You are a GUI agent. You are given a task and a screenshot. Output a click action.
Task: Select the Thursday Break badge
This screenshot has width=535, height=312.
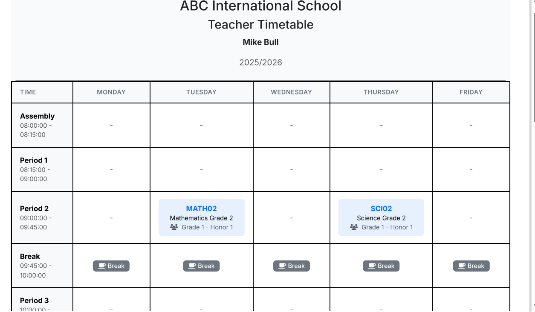[x=381, y=266]
